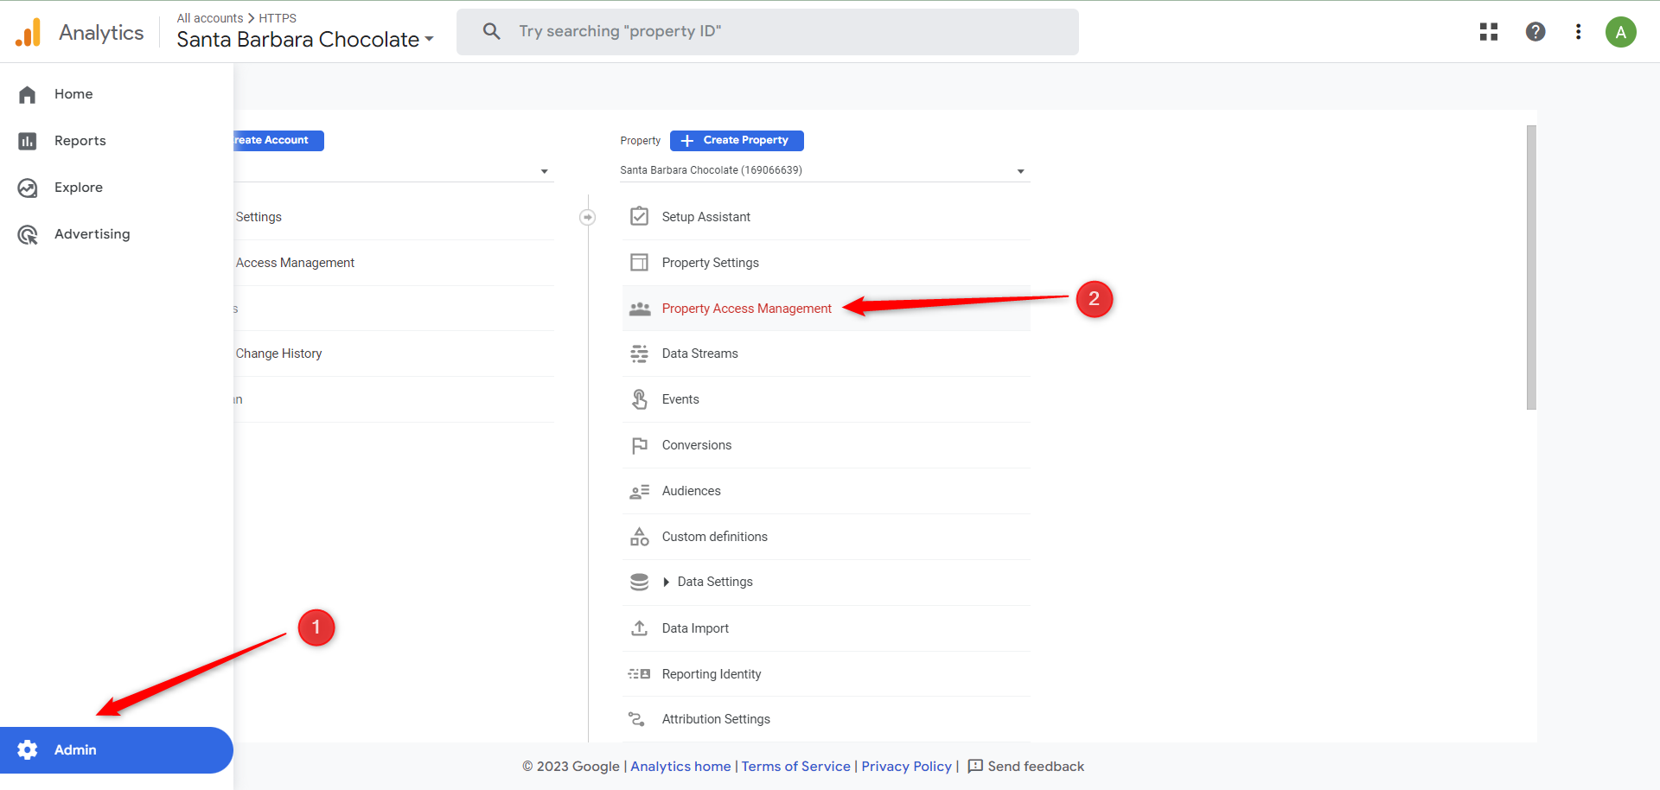
Task: Click the Data Streams icon
Action: pyautogui.click(x=639, y=354)
